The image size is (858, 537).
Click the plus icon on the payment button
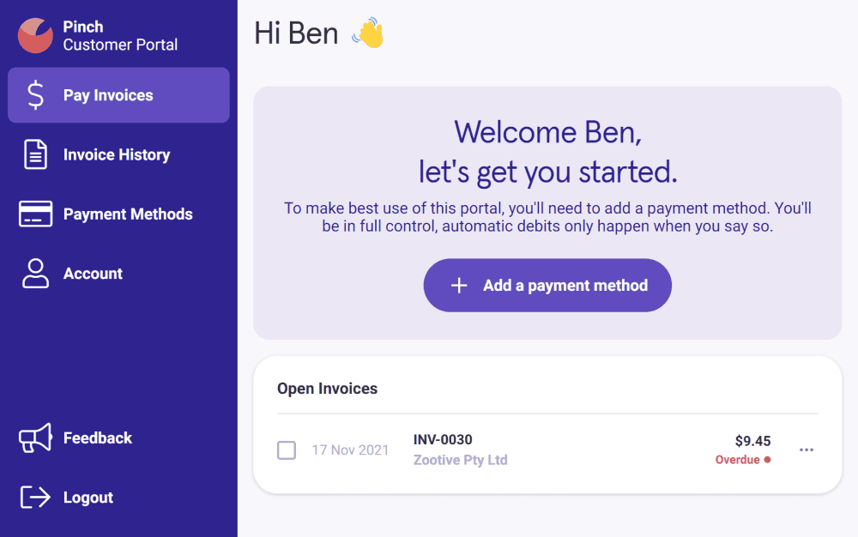[x=459, y=285]
